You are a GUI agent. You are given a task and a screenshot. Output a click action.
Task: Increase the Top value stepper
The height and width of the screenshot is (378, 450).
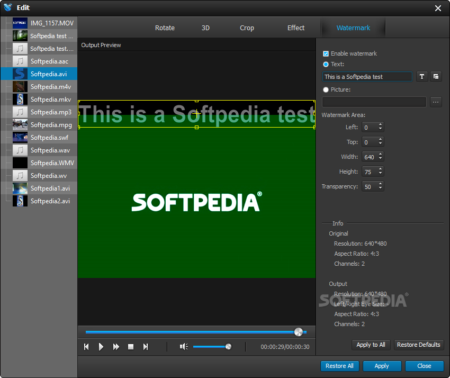pyautogui.click(x=380, y=140)
